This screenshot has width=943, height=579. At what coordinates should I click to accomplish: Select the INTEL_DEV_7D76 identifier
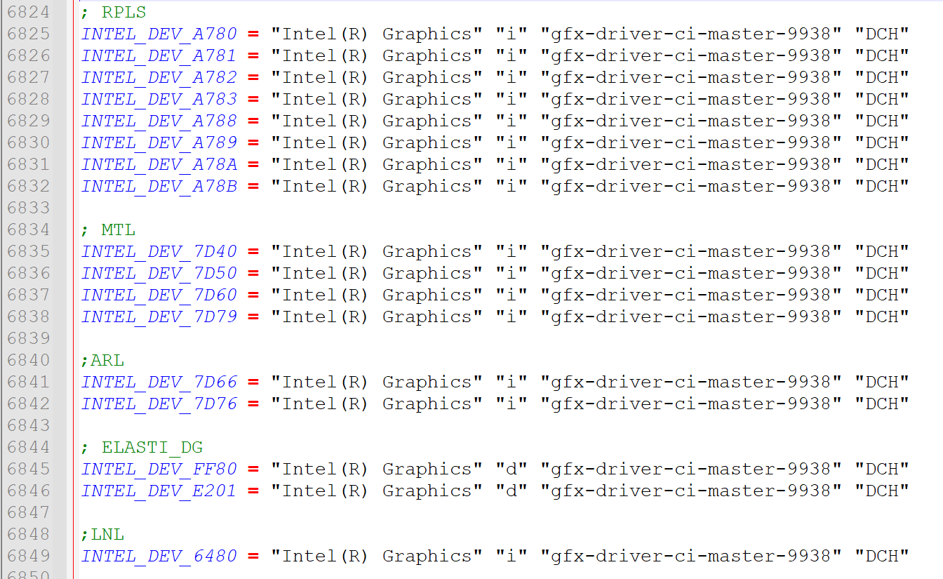coord(159,404)
